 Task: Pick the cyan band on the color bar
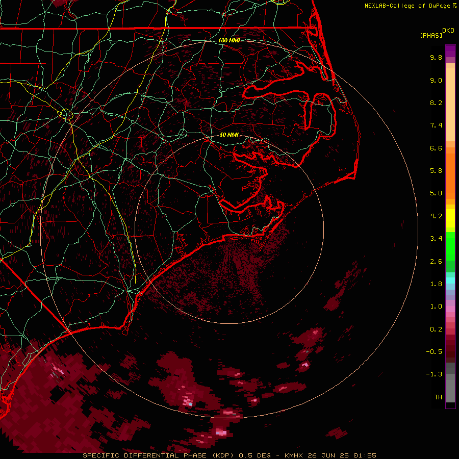(x=450, y=280)
